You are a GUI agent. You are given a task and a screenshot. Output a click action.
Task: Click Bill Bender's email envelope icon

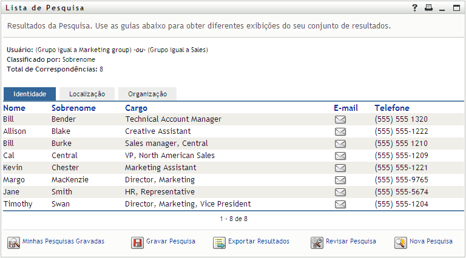(340, 119)
